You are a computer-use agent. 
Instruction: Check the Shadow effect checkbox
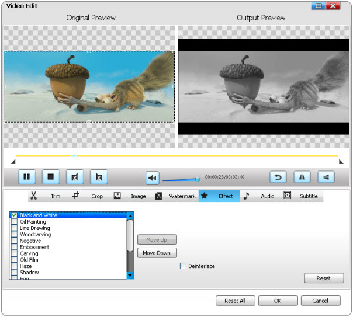[14, 272]
